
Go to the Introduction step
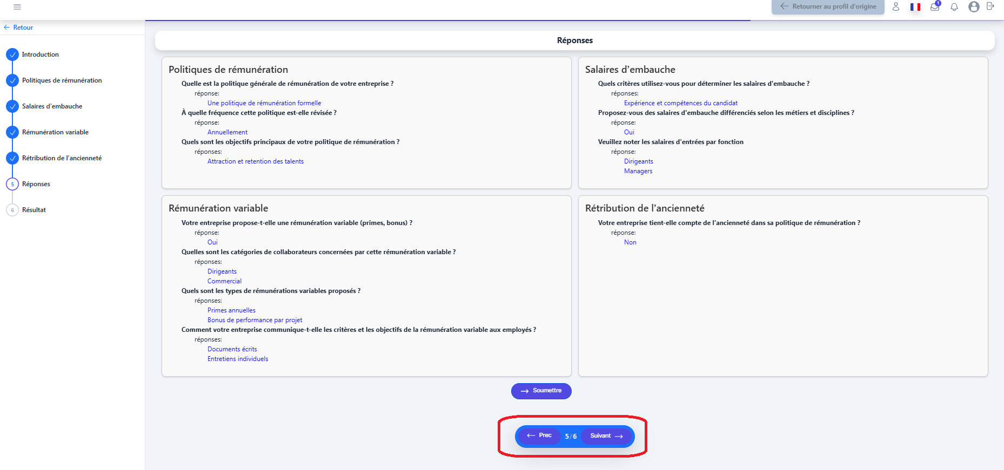click(x=40, y=55)
